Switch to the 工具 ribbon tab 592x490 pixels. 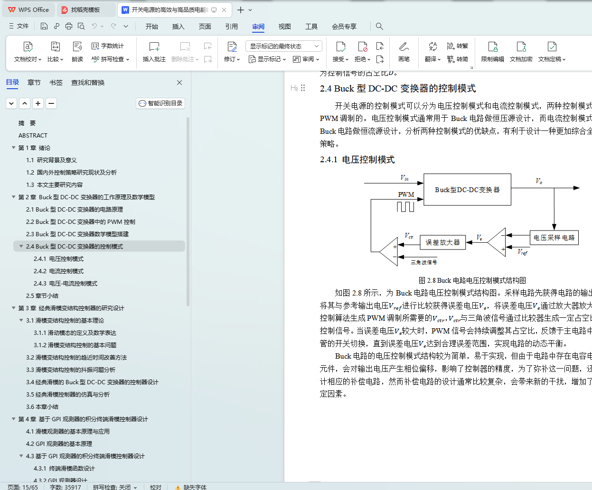pos(311,27)
